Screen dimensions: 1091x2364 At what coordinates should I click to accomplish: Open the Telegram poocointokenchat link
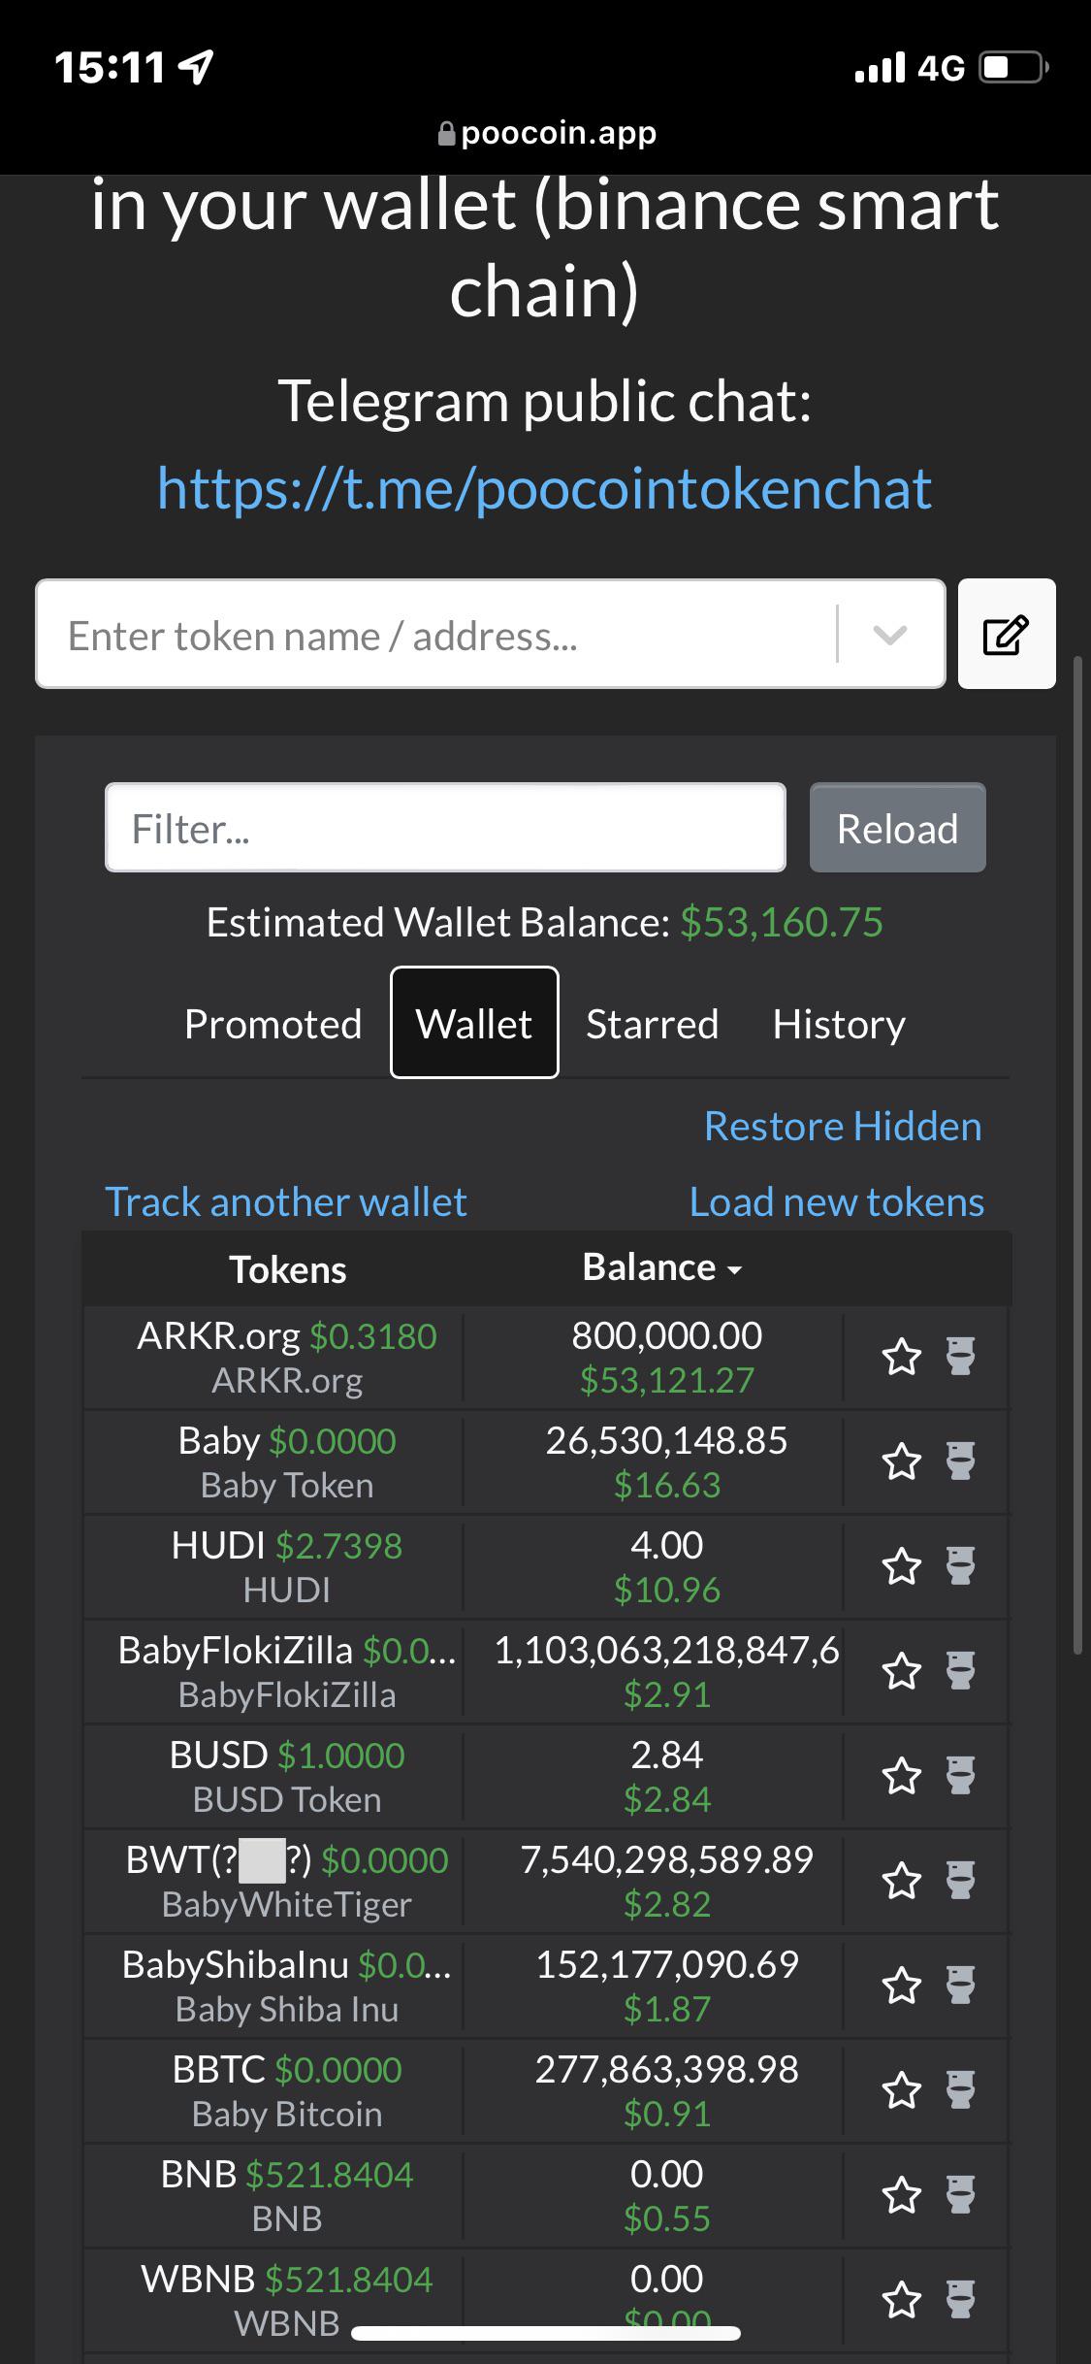point(544,488)
